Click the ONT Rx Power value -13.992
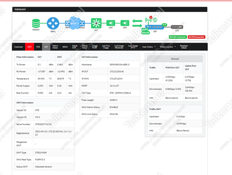 (x=61, y=72)
